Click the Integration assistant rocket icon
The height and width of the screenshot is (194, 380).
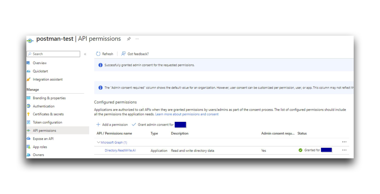pyautogui.click(x=28, y=79)
